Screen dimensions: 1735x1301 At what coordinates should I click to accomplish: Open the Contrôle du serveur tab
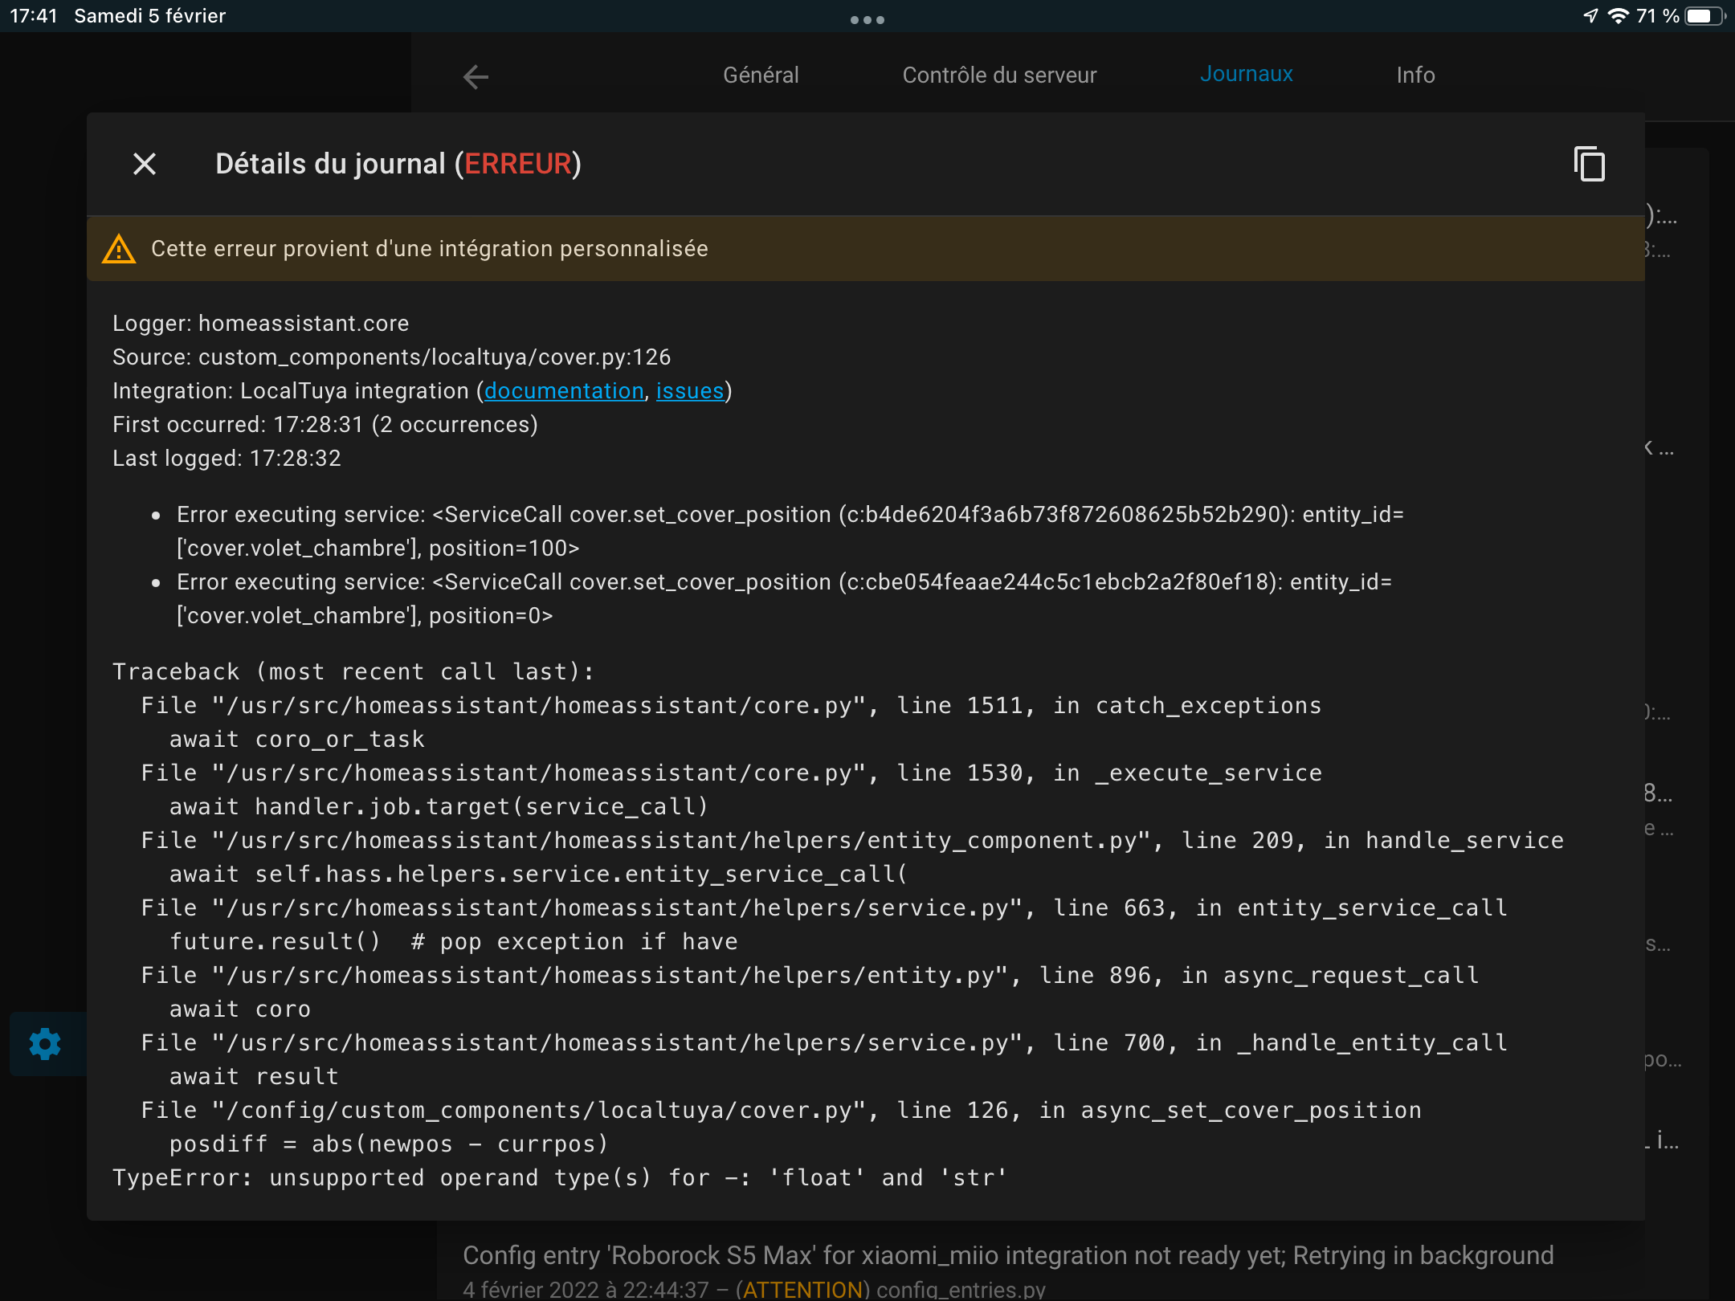tap(999, 75)
